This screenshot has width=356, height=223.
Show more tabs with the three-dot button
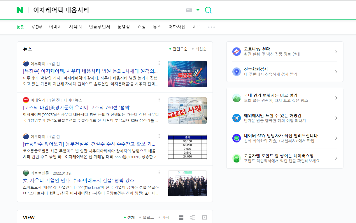211,27
